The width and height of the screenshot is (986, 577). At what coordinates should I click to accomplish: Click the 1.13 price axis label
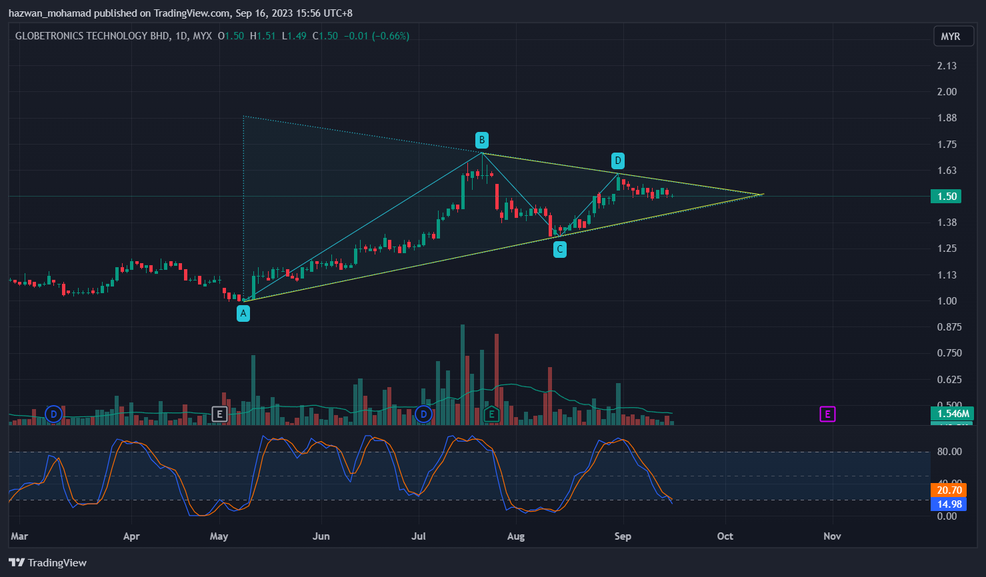pyautogui.click(x=947, y=275)
